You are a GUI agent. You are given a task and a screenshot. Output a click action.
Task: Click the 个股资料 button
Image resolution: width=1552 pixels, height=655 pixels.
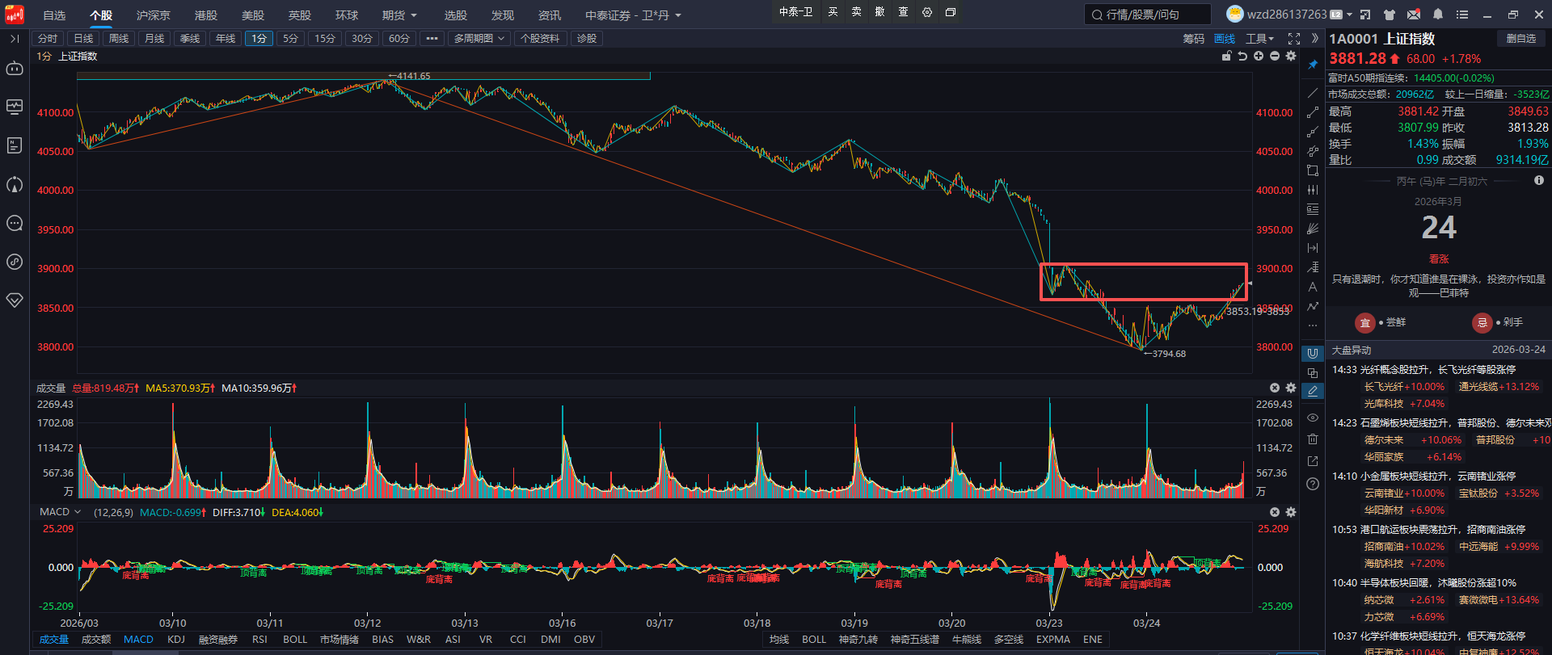(x=540, y=39)
